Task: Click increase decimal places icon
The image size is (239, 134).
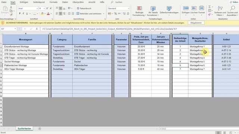Action: [124, 13]
